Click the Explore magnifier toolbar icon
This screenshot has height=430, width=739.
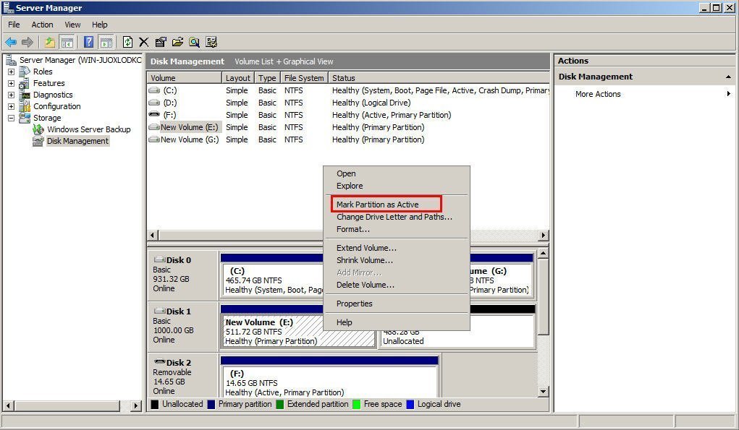pos(194,43)
